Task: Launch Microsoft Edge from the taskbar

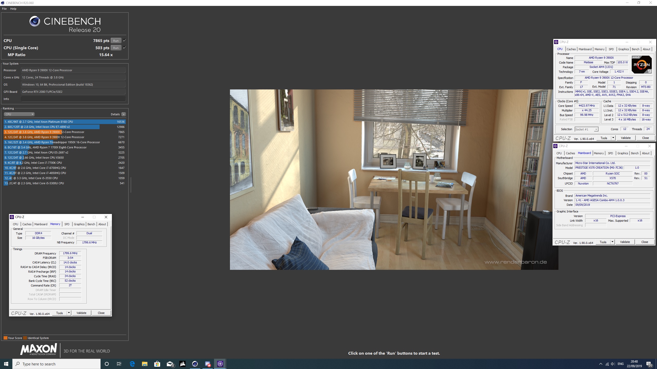Action: 132,364
